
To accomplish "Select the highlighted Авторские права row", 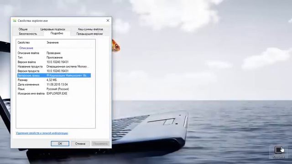I will (x=54, y=75).
